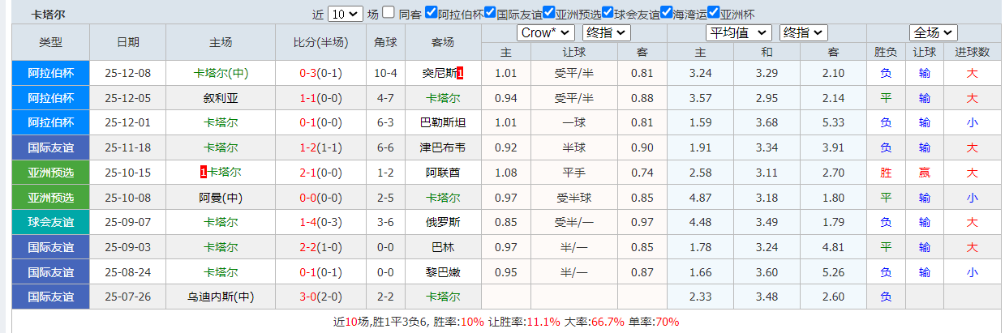Click the handicap cell 一球
1005x333 pixels.
tap(573, 123)
